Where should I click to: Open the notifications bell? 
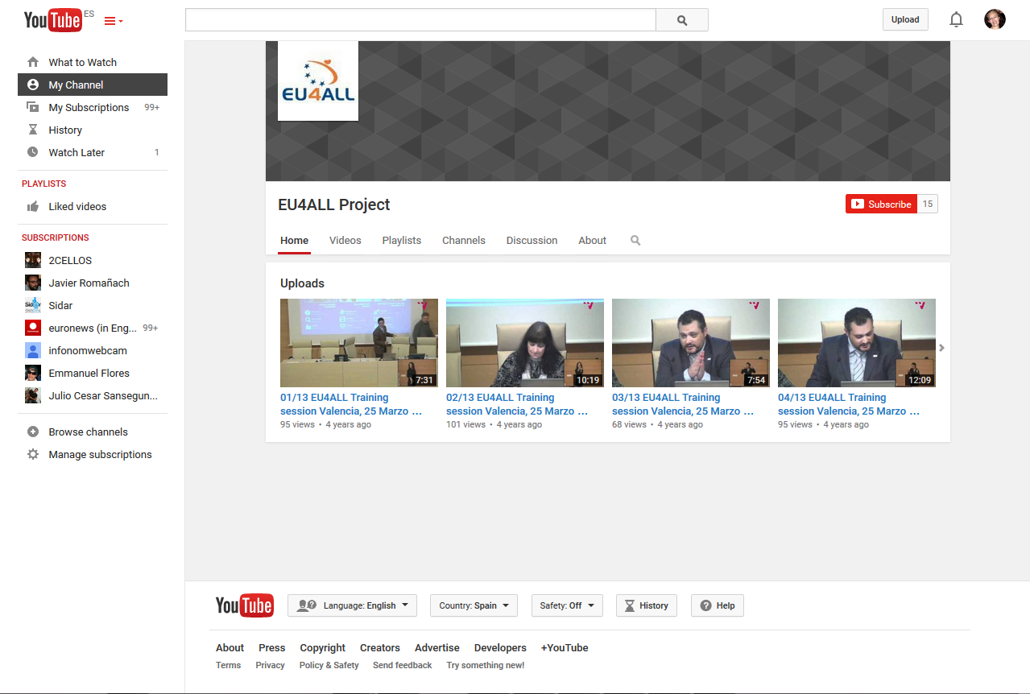point(956,19)
